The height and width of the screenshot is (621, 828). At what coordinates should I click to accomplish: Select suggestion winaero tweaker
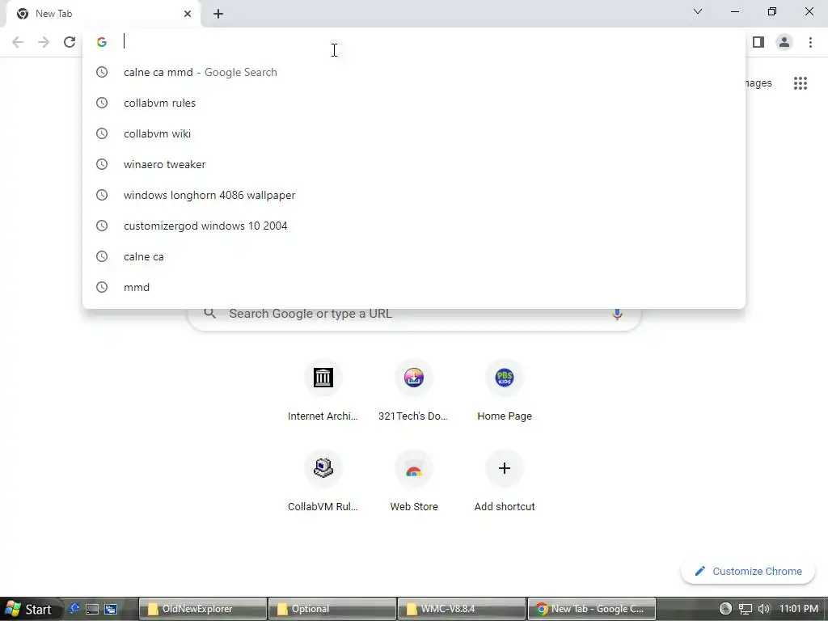414,164
